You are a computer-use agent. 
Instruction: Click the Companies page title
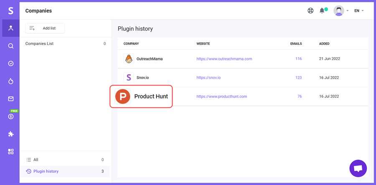click(38, 11)
